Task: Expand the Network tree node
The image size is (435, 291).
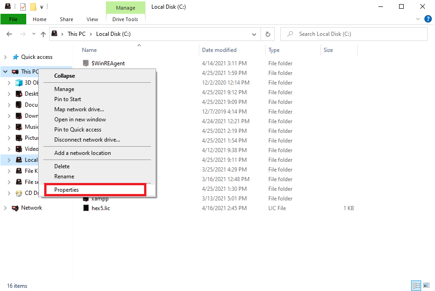Action: pos(5,208)
